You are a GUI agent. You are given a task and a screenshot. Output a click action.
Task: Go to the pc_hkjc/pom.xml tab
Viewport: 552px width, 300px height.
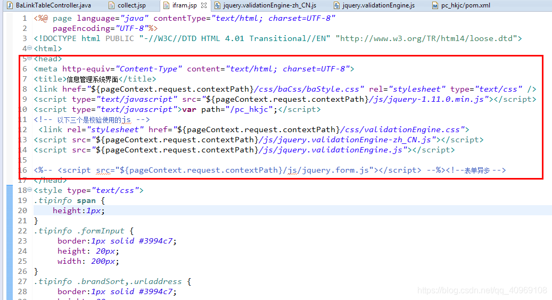461,5
